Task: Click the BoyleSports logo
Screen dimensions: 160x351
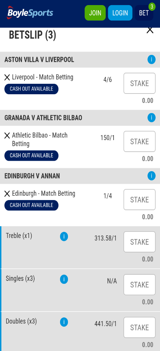Action: point(30,13)
